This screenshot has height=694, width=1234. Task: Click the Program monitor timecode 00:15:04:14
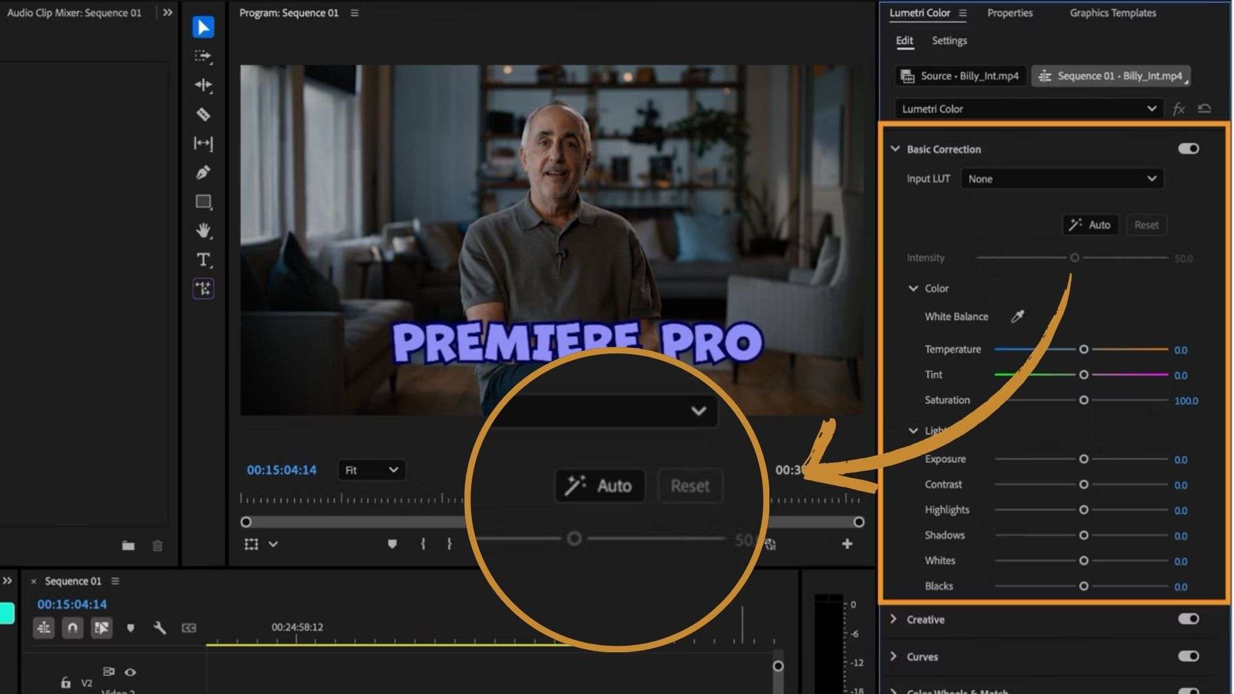pos(282,470)
